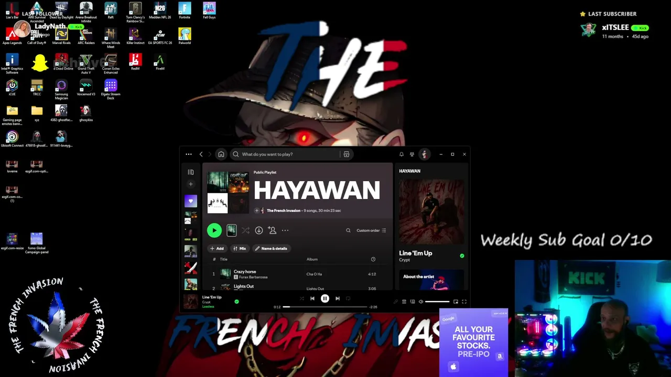Open the HAYAWAN playlist cover image
671x377 pixels.
[228, 192]
